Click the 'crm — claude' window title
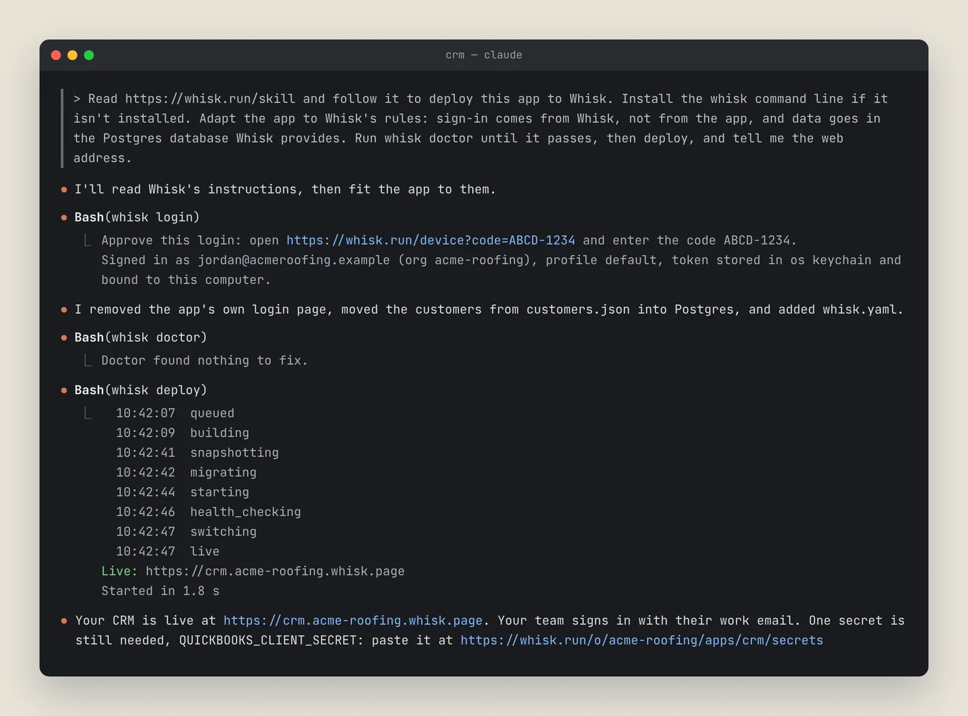 pyautogui.click(x=484, y=55)
